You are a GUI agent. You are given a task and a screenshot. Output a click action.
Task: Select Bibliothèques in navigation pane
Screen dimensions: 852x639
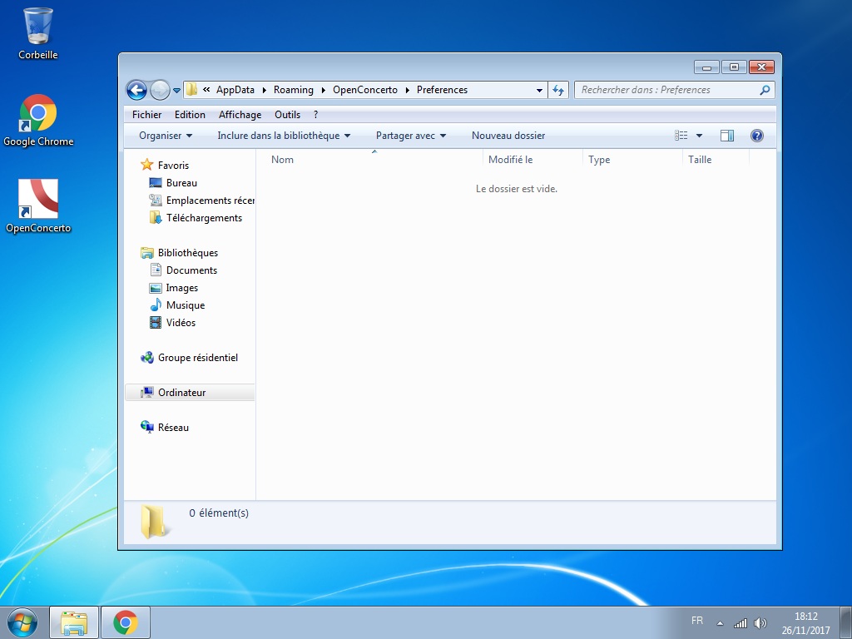click(187, 253)
